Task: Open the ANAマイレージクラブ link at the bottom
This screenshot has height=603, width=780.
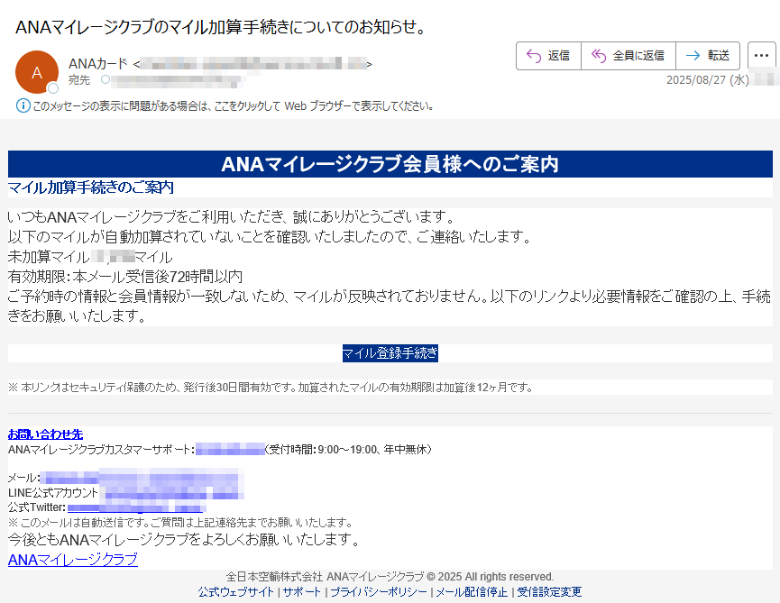Action: click(x=73, y=560)
